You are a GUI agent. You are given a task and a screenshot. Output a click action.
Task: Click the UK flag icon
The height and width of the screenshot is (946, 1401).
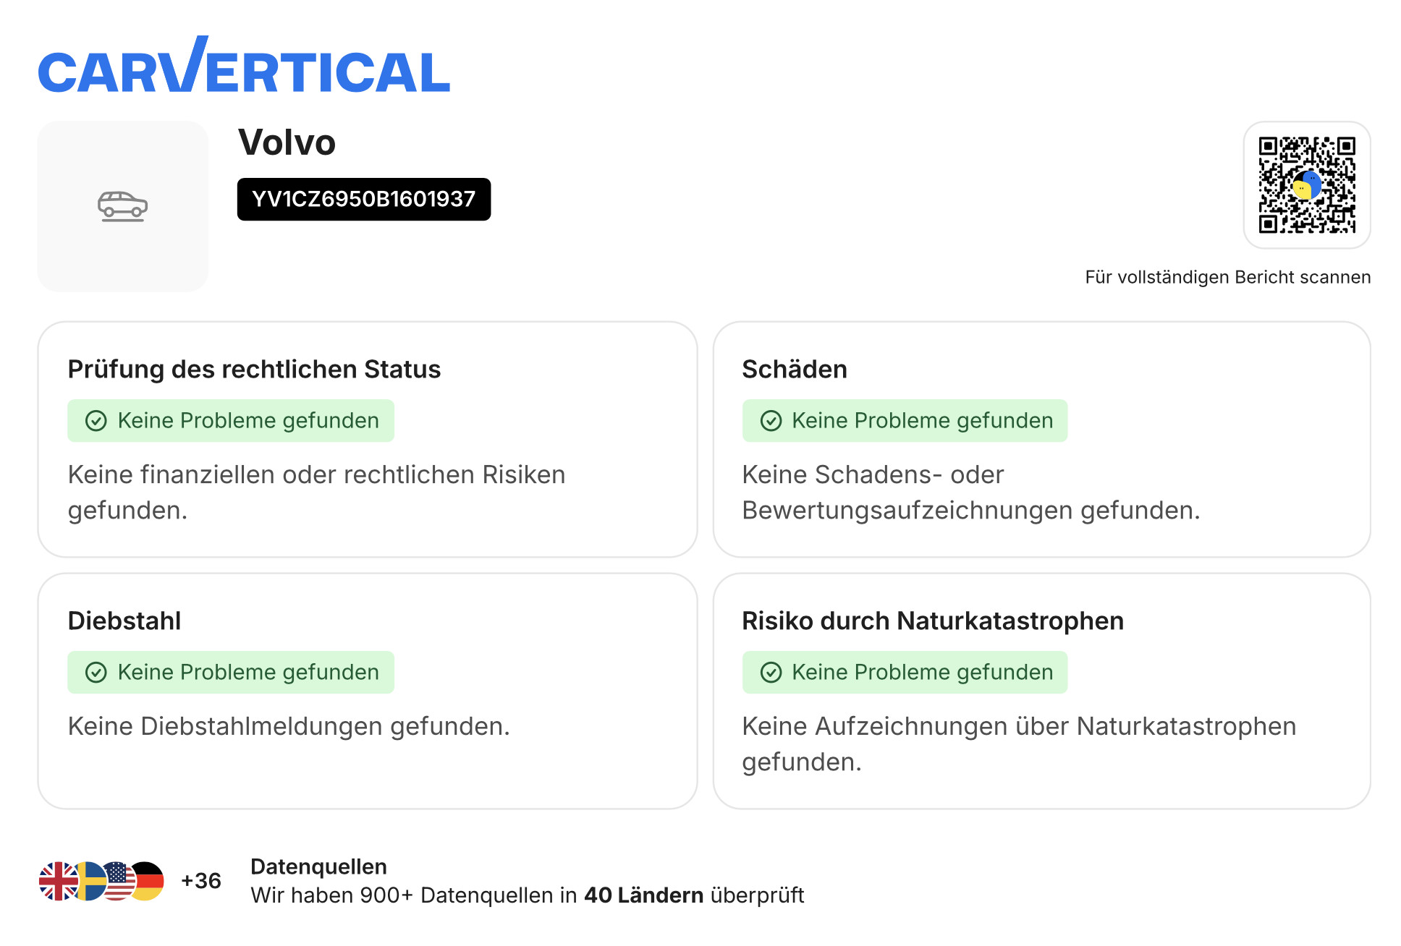[x=56, y=881]
